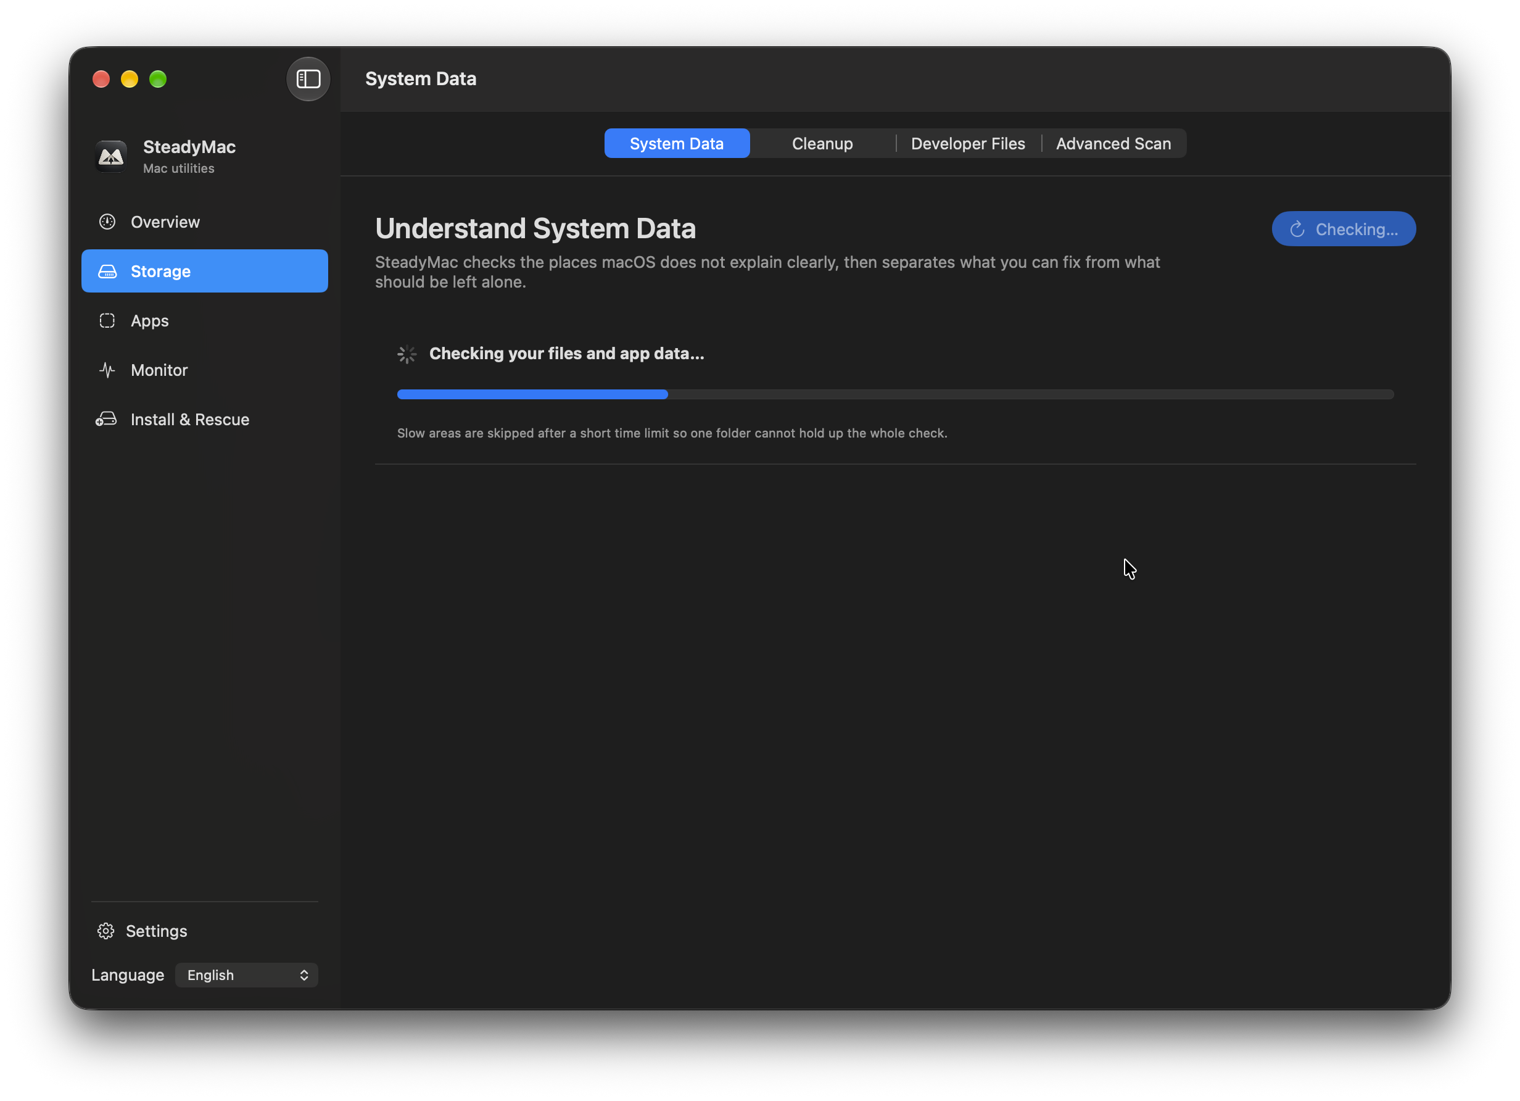Switch to the Developer Files tab

(x=968, y=144)
